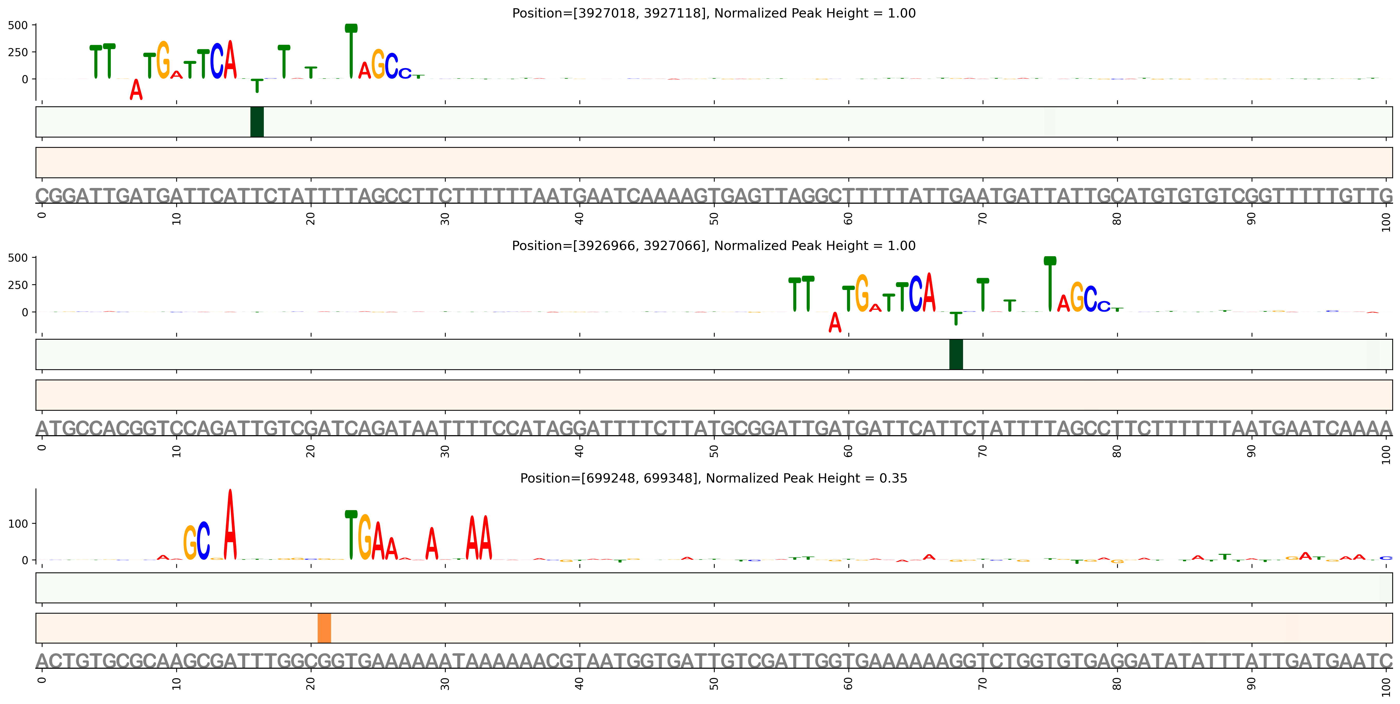Screen dimensions: 1400x704
Task: Click the green T at the bottom logo's TGAA motif
Action: 351,535
